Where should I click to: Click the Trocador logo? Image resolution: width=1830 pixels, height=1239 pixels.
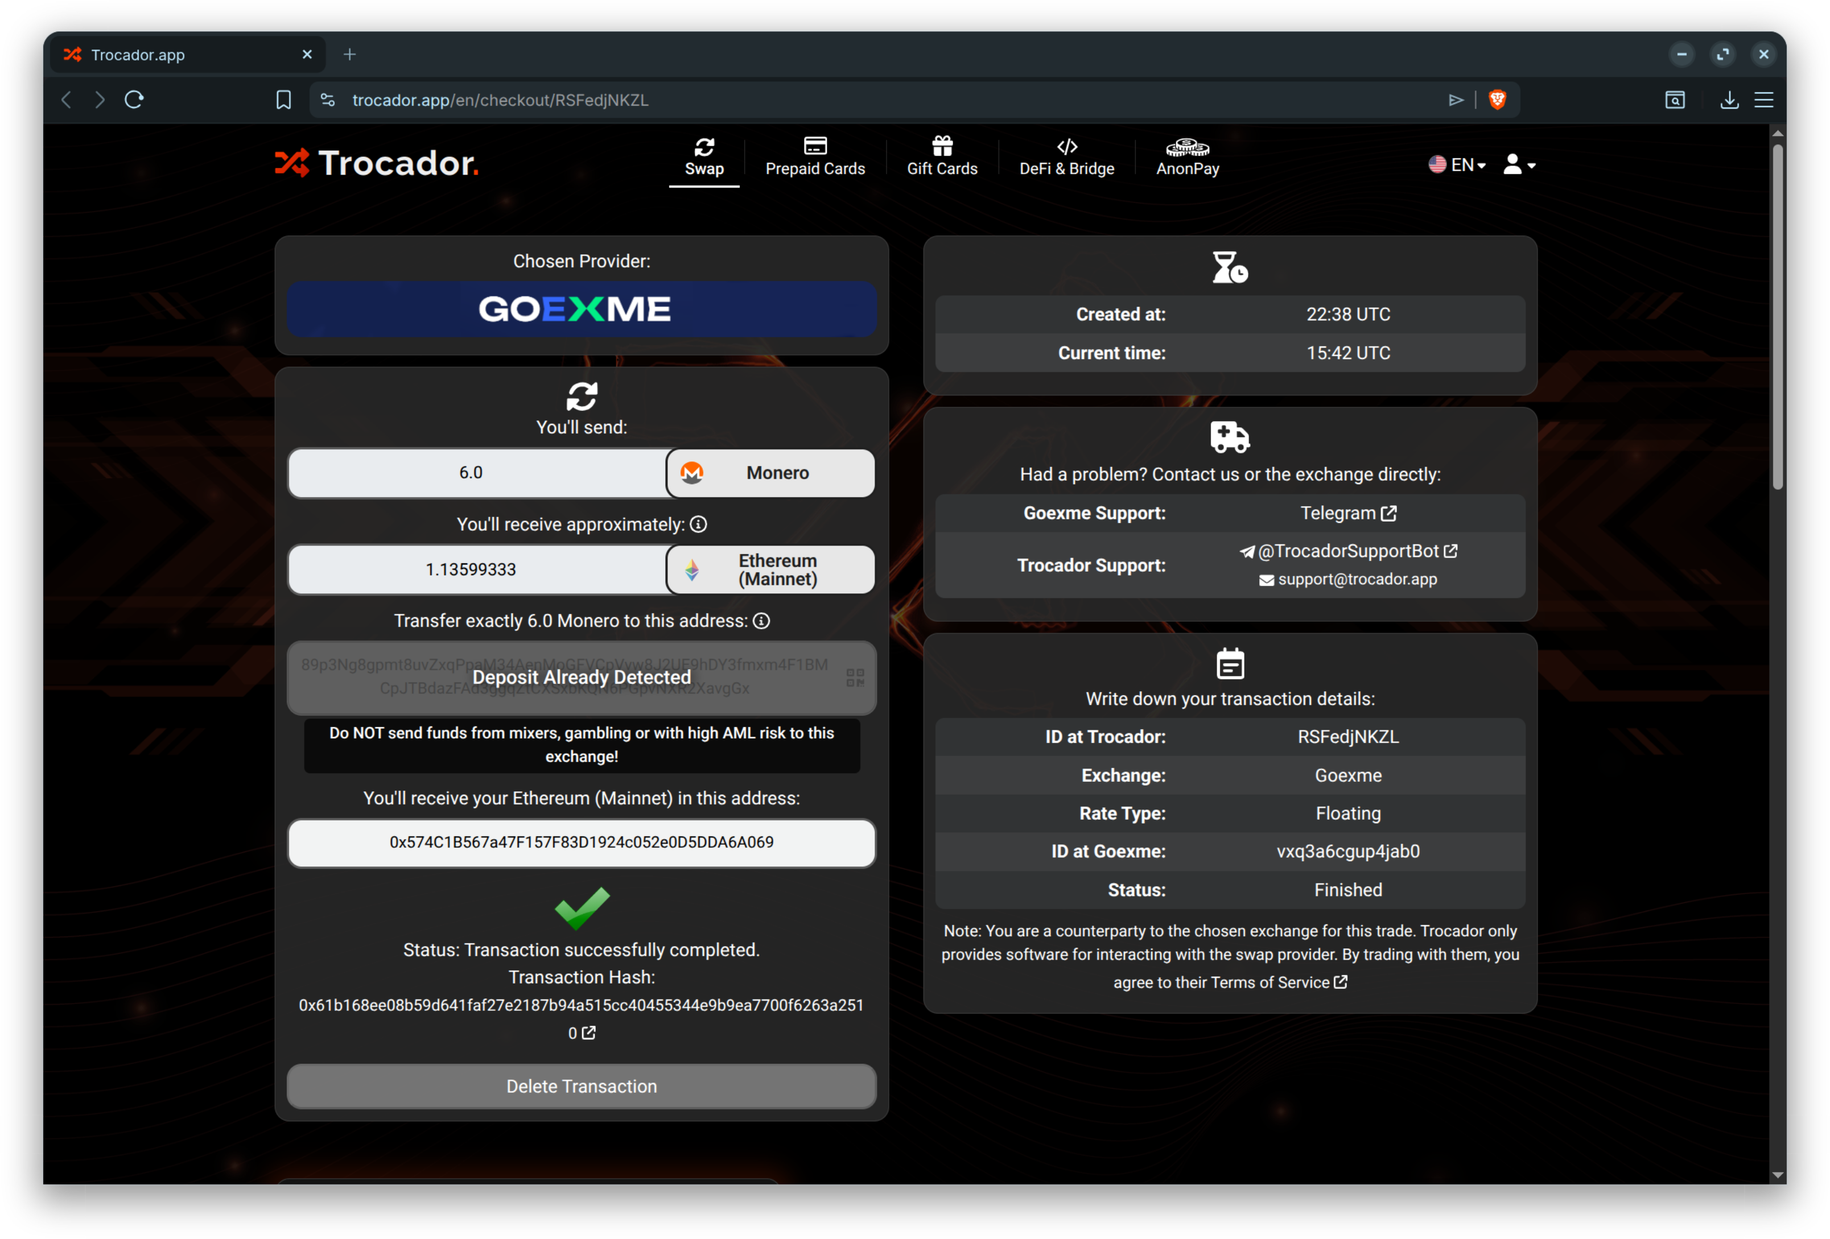click(376, 164)
